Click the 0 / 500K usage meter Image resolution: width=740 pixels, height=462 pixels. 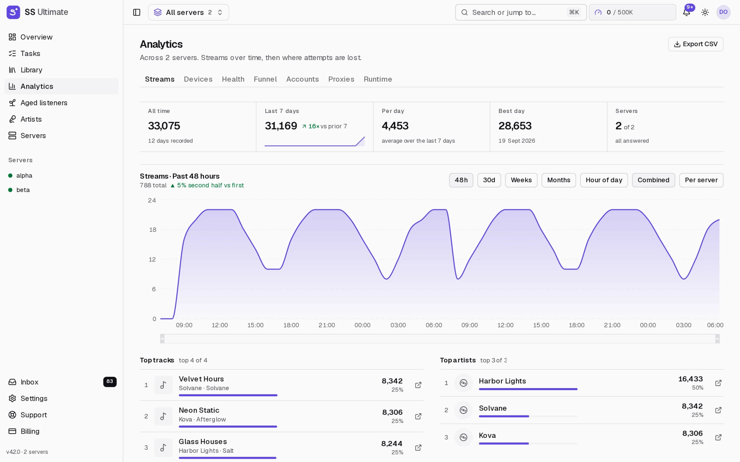632,12
